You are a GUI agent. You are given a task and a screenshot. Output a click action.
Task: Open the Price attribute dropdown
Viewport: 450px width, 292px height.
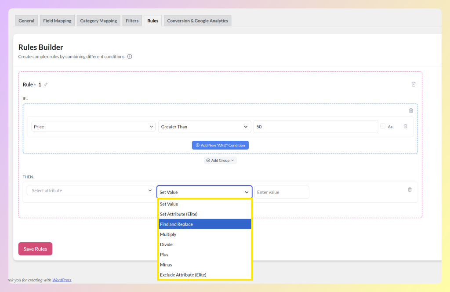(x=93, y=127)
